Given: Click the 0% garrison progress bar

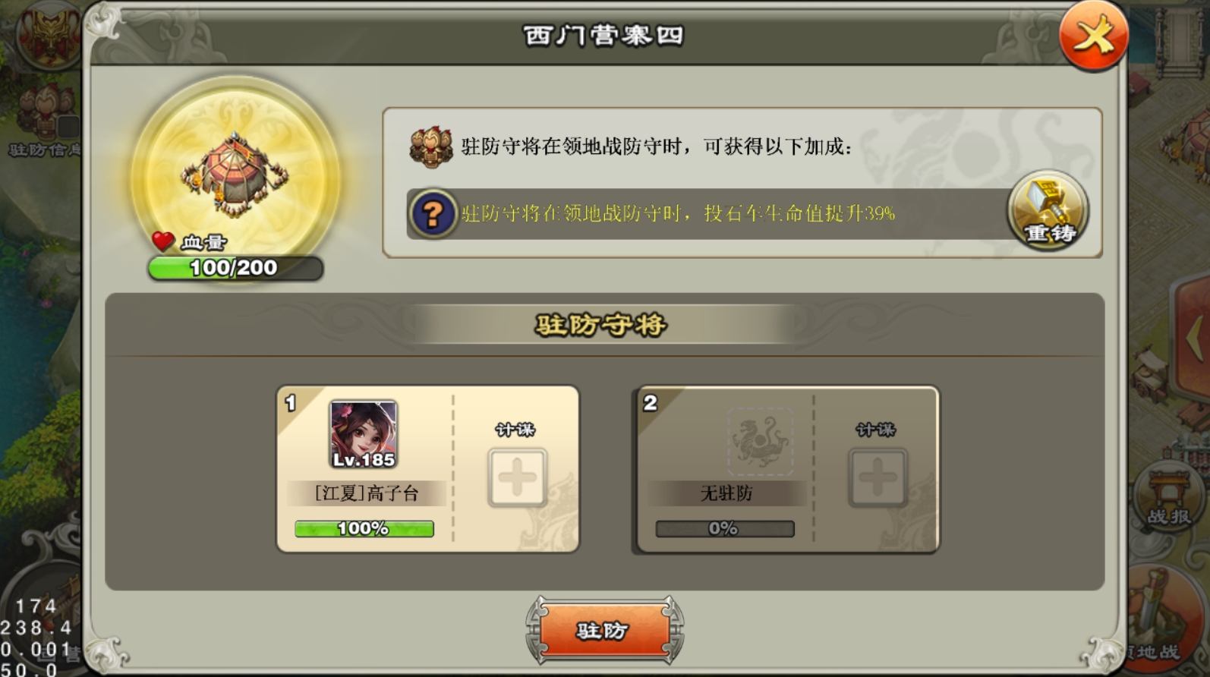Looking at the screenshot, I should coord(725,528).
